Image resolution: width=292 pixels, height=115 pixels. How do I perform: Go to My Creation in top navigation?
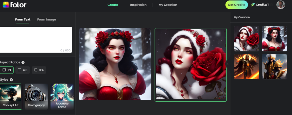tap(168, 5)
